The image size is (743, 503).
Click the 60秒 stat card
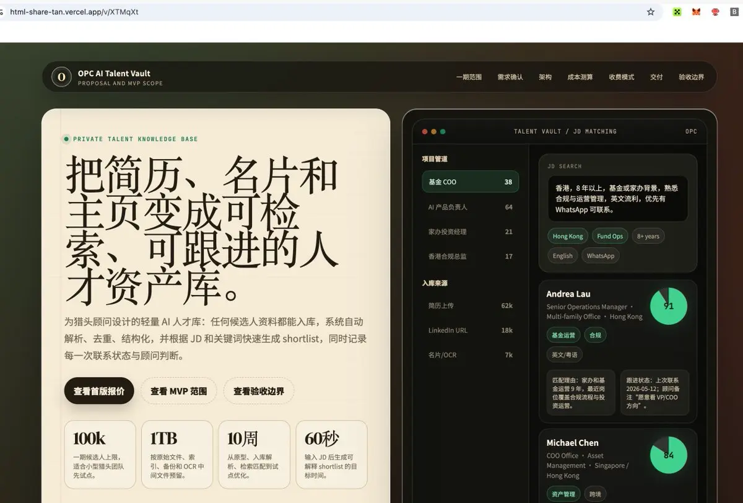(331, 455)
